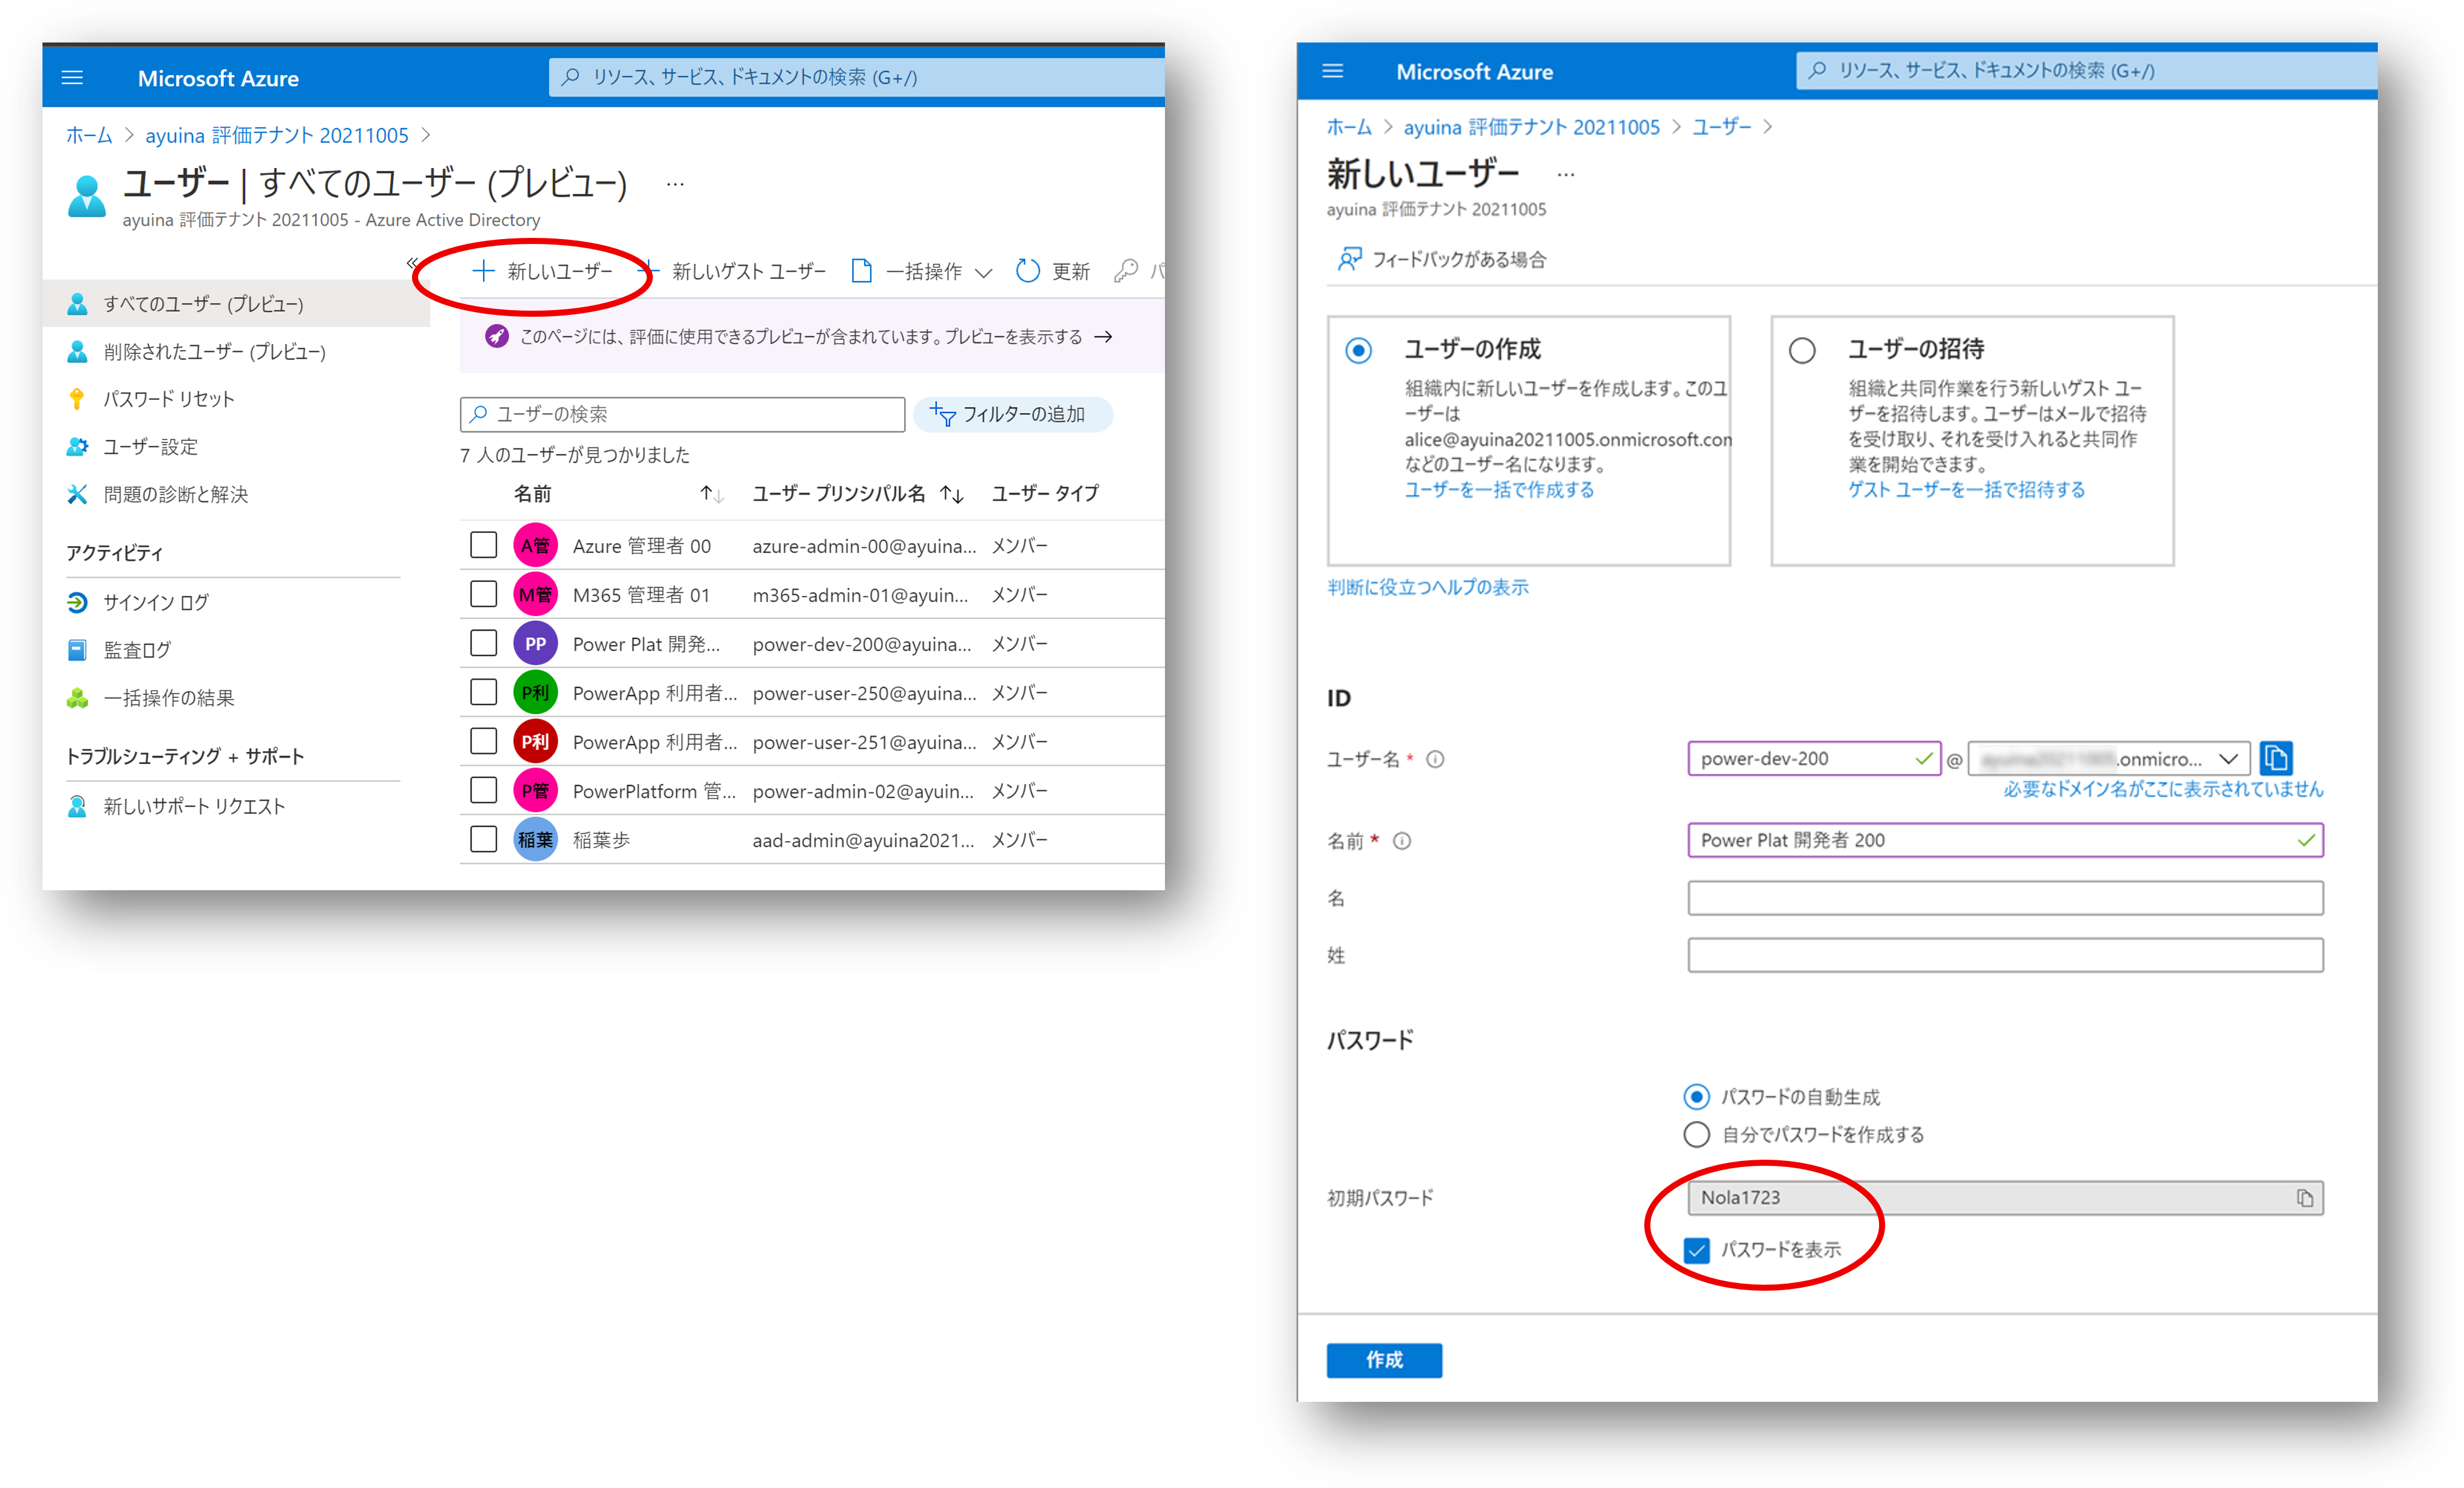Click ユーザーを一括で作成する link
This screenshot has height=1488, width=2464.
coord(1499,490)
